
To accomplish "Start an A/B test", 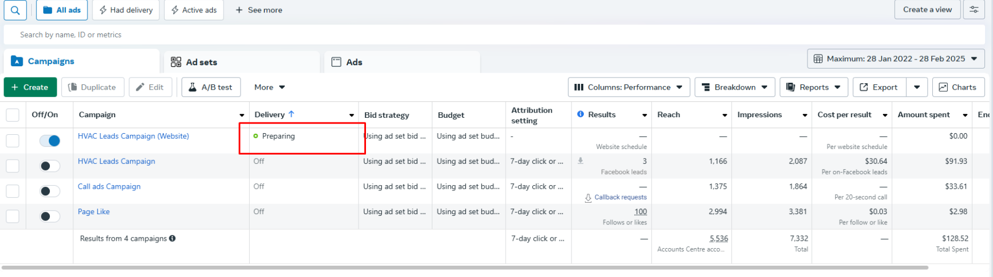I will click(211, 87).
